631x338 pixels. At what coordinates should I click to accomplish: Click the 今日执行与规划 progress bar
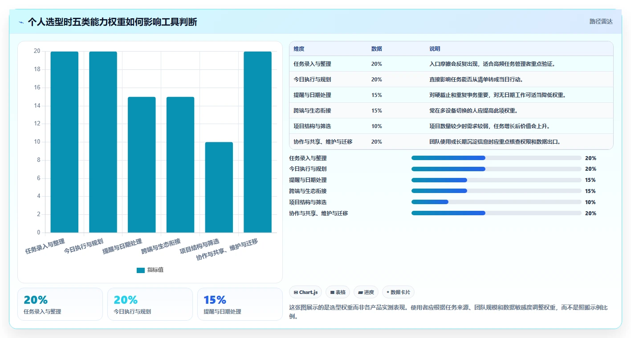pos(497,169)
